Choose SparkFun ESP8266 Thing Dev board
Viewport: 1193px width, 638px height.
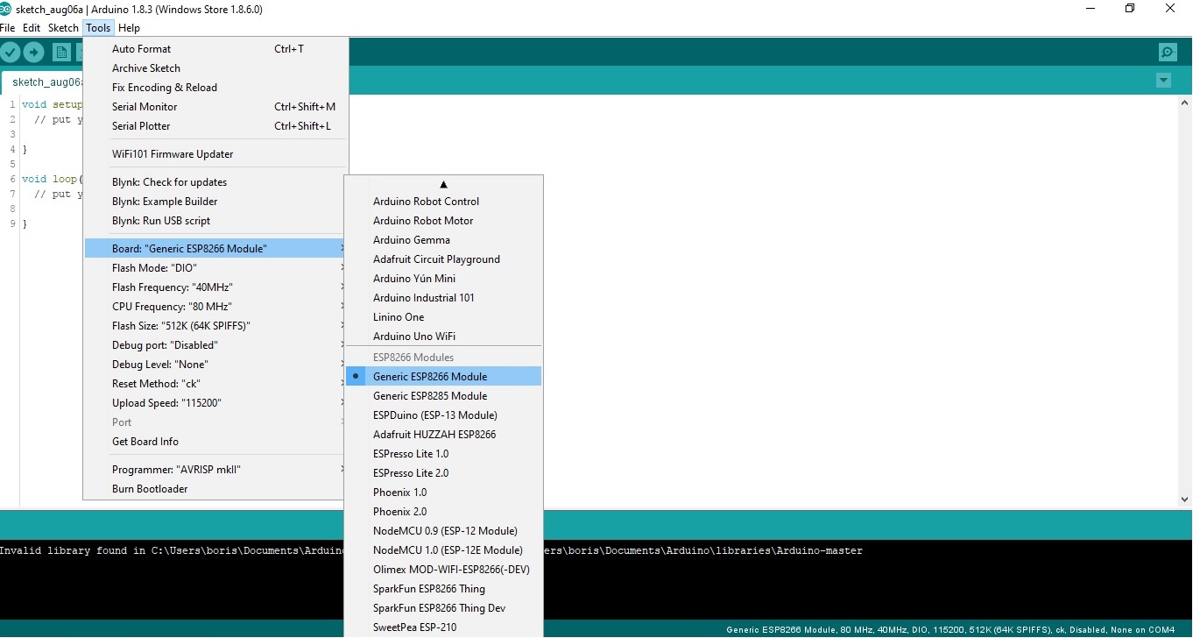coord(443,608)
